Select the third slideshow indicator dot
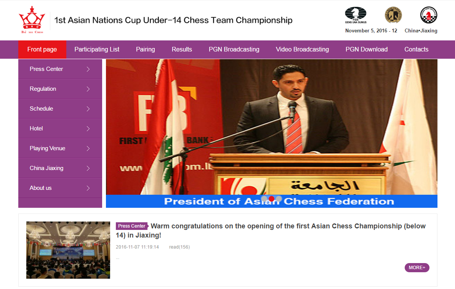 pos(279,199)
